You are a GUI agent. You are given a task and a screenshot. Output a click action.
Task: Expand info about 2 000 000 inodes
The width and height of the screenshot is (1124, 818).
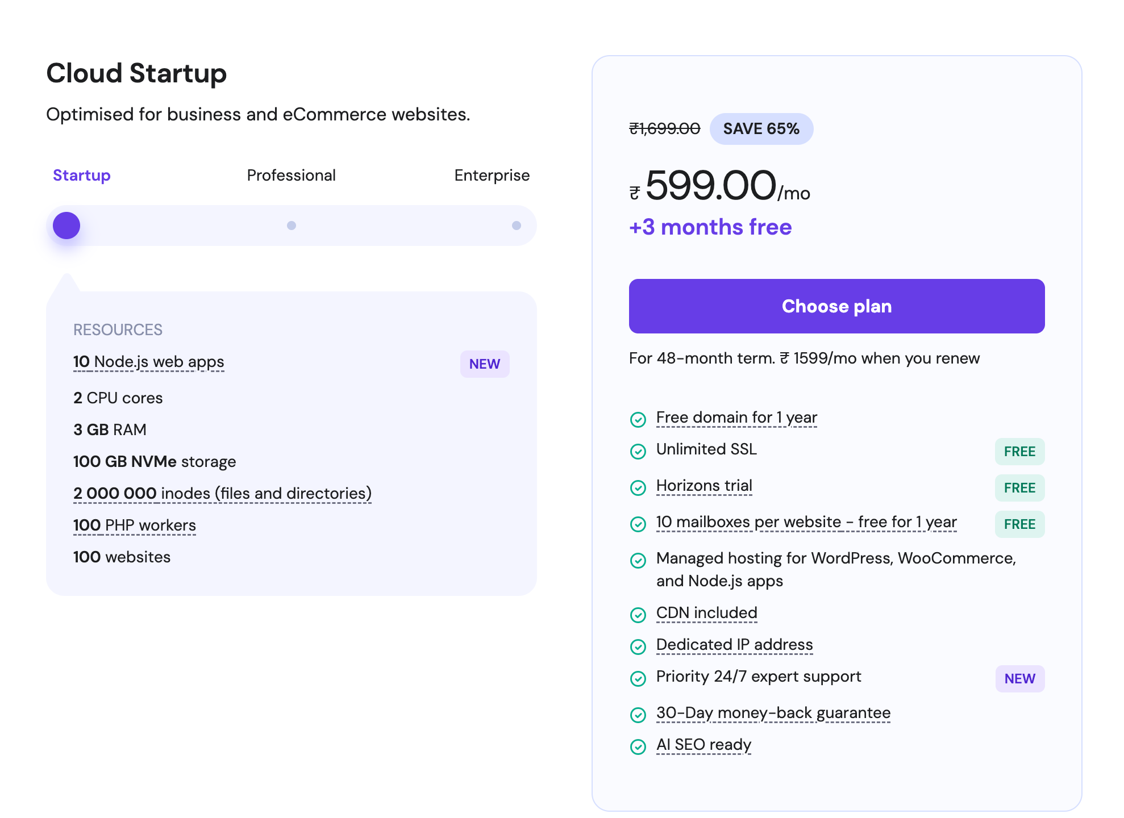[x=222, y=493]
